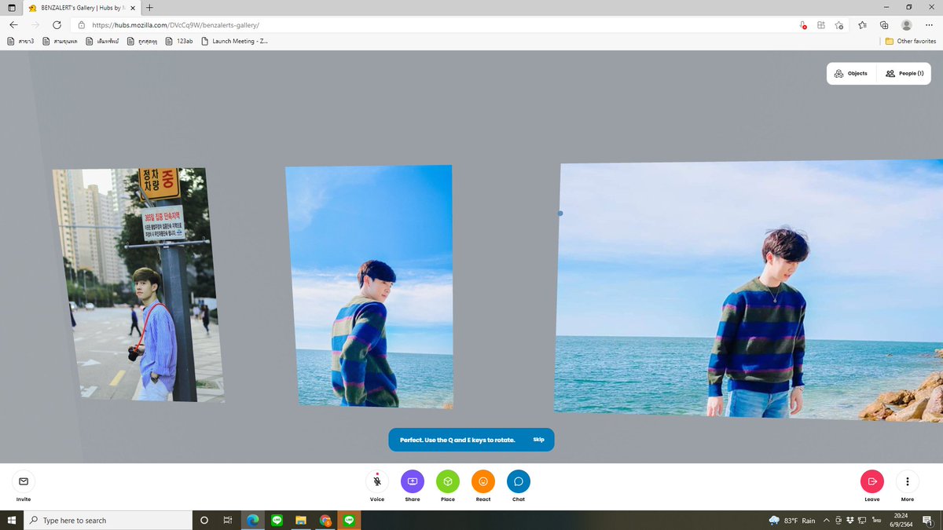Click the taskbar search box
This screenshot has width=943, height=530.
108,521
